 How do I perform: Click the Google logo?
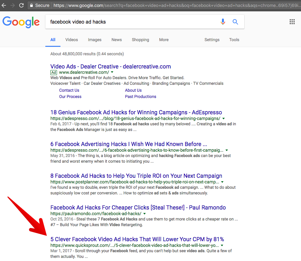21,22
